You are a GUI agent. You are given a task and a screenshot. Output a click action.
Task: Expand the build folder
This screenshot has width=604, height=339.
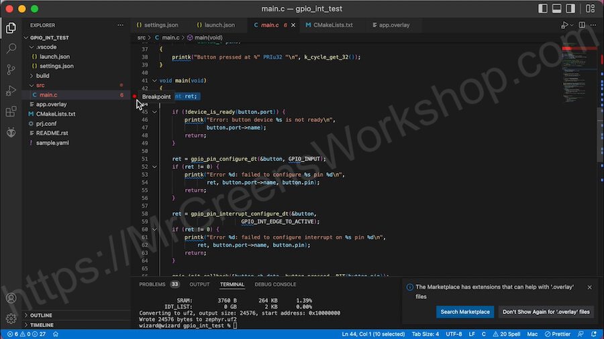[42, 76]
